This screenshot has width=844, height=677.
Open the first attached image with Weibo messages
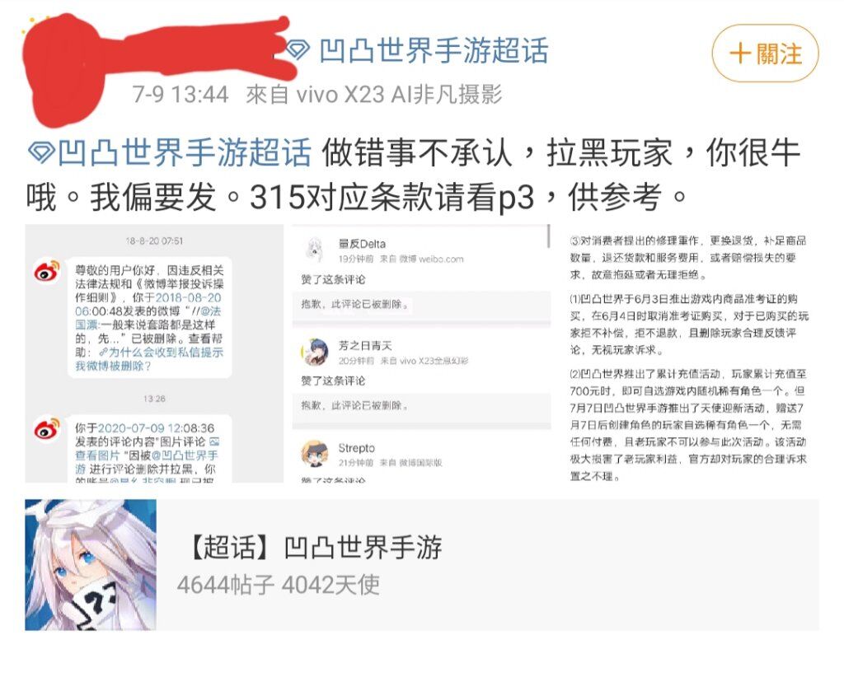(x=154, y=353)
